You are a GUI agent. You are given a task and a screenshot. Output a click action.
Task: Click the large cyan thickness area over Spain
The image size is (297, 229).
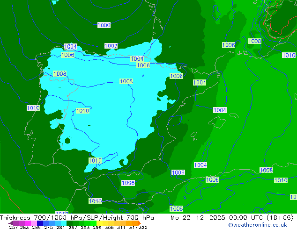click(x=106, y=106)
